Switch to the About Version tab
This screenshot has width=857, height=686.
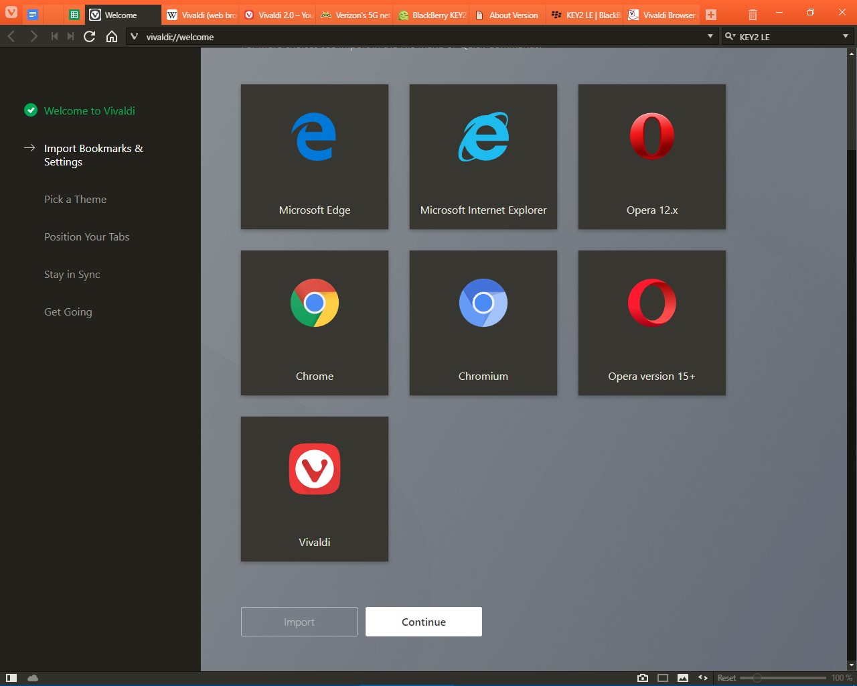[x=509, y=14]
